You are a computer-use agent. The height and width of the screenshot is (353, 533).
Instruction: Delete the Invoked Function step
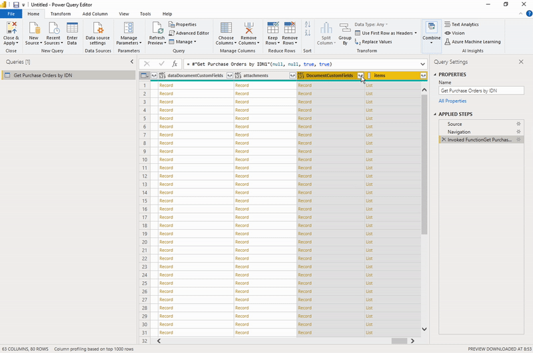tap(444, 140)
